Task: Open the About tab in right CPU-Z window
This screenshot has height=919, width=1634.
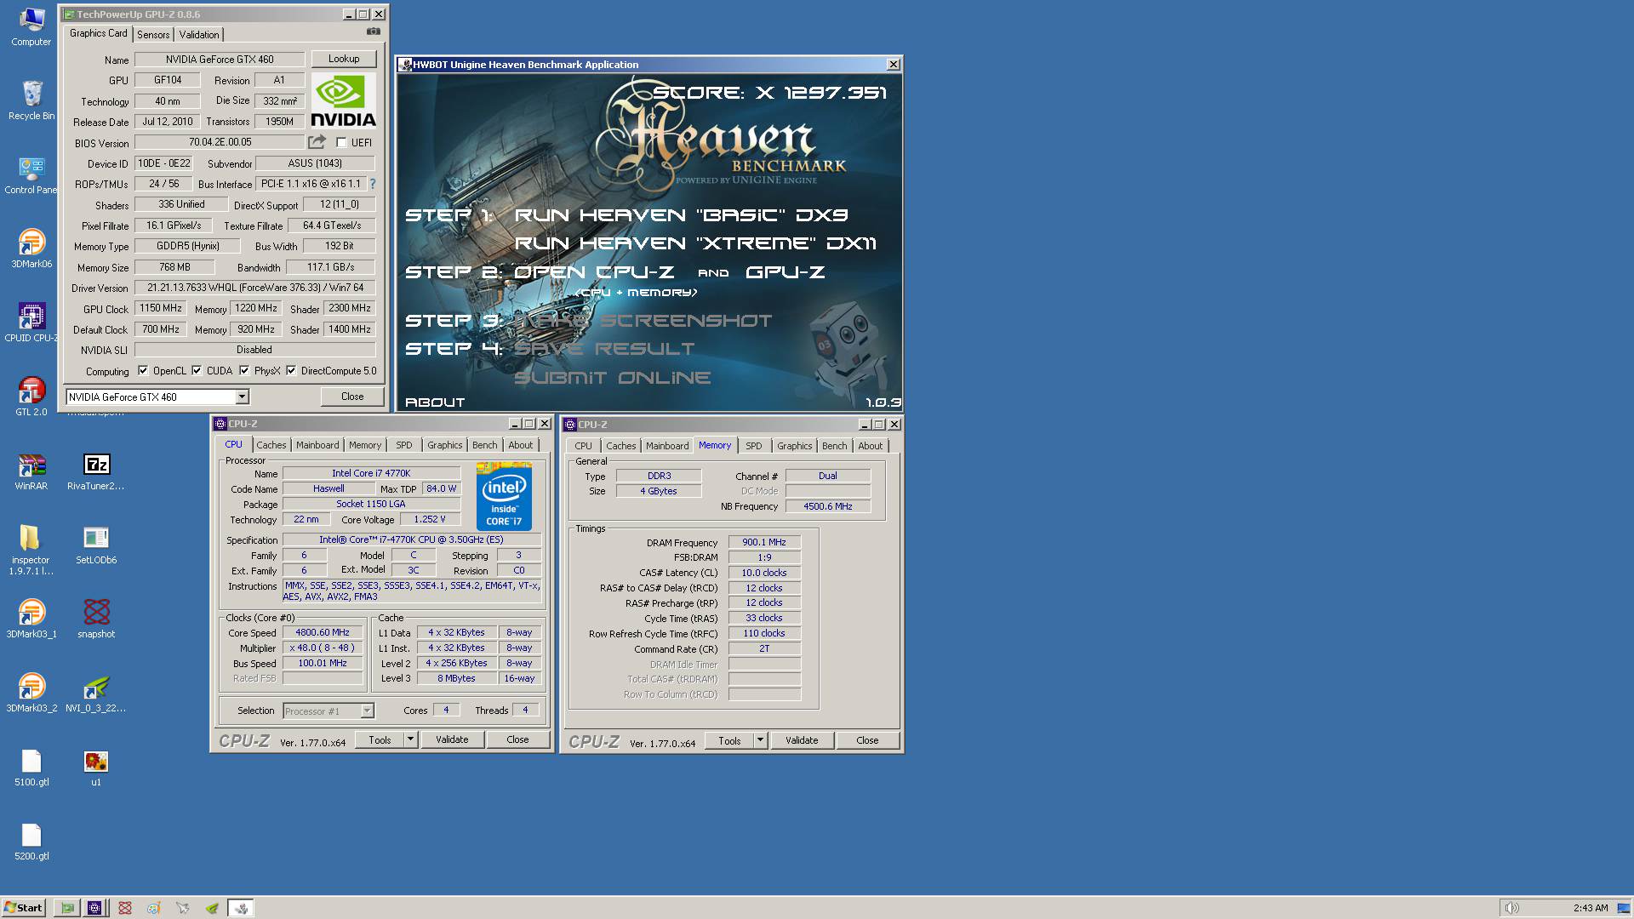Action: point(871,446)
